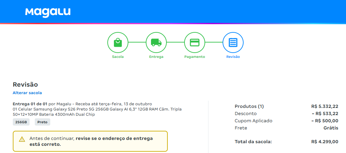346x153 pixels.
Task: Click the Revisão receipt step icon
Action: [x=233, y=42]
